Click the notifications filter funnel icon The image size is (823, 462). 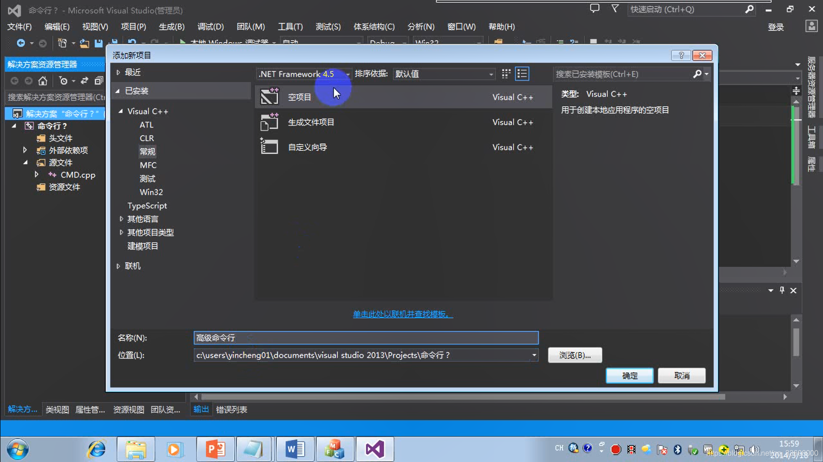point(615,9)
